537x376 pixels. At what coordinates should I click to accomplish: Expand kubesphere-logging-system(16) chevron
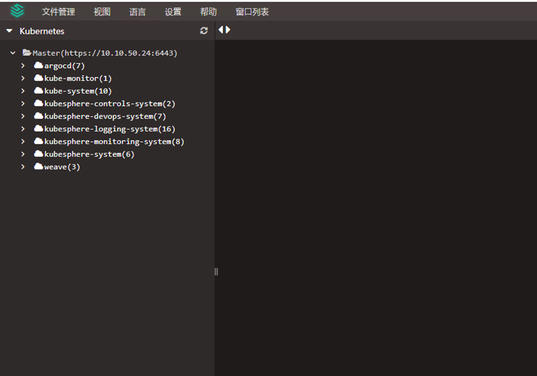(x=23, y=128)
